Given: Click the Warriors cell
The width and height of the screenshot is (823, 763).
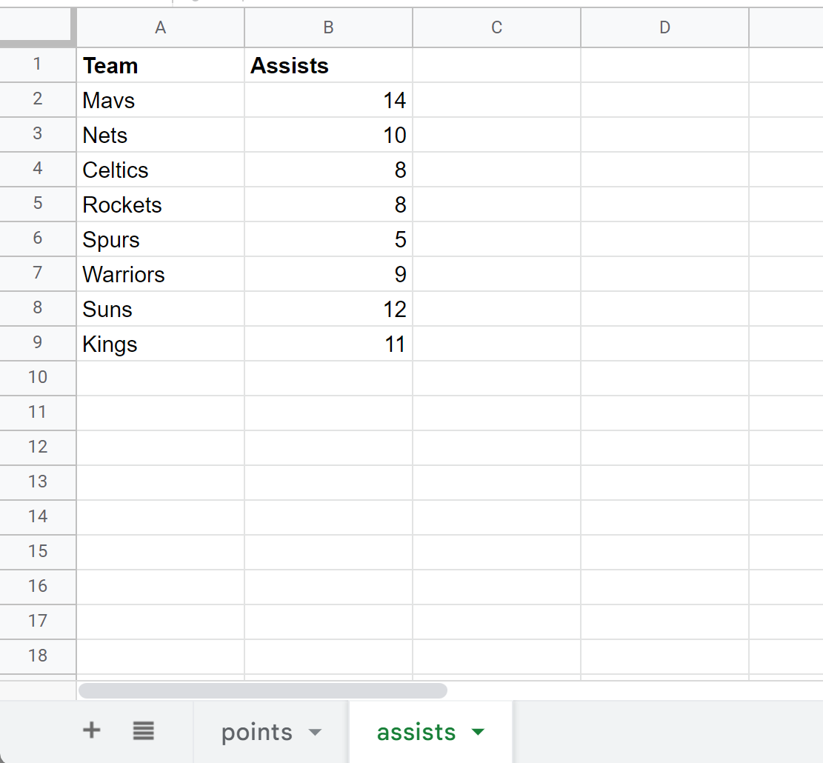Looking at the screenshot, I should 161,274.
